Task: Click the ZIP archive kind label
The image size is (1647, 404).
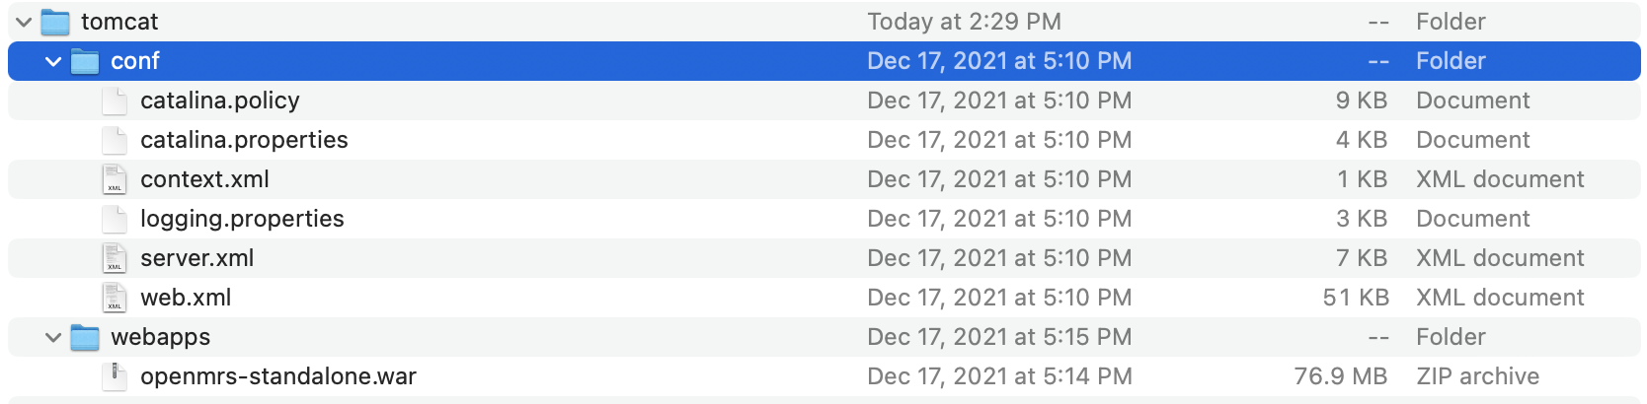Action: coord(1477,376)
